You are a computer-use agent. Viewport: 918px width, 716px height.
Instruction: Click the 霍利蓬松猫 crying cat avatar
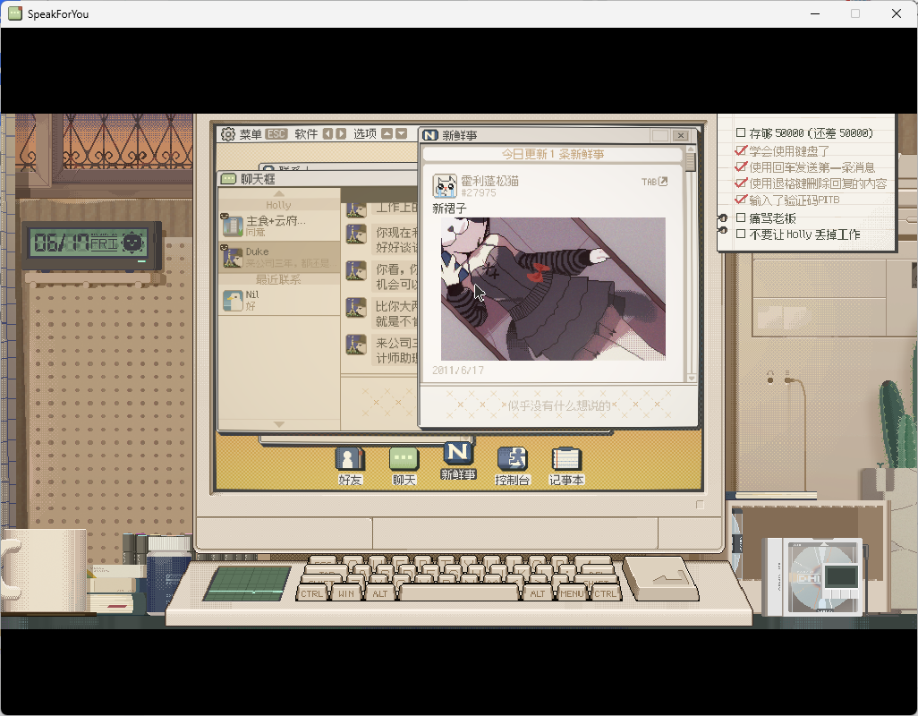tap(445, 186)
